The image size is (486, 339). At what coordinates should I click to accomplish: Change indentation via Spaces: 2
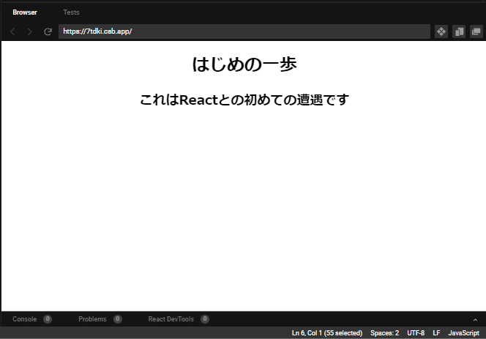[x=385, y=333]
